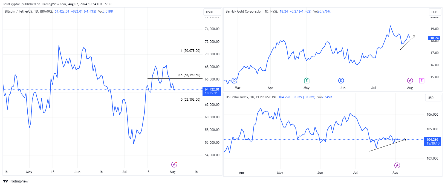Click the lightning icon on Barrick Gold chart
Image resolution: width=445 pixels, height=186 pixels.
click(x=410, y=80)
